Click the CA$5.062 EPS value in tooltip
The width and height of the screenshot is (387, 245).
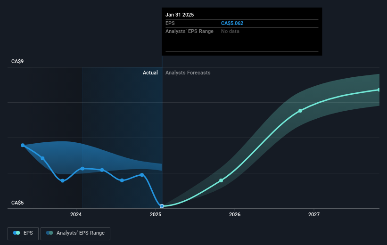232,23
